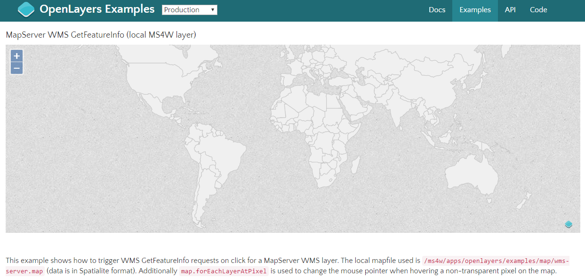
Task: Open the API reference page
Action: tap(510, 10)
